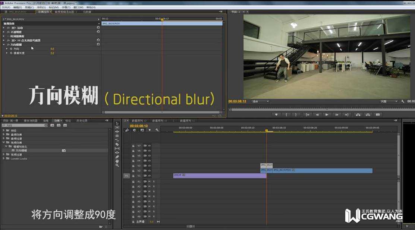Image resolution: width=415 pixels, height=230 pixels.
Task: Select the Slide tool
Action: (117, 153)
